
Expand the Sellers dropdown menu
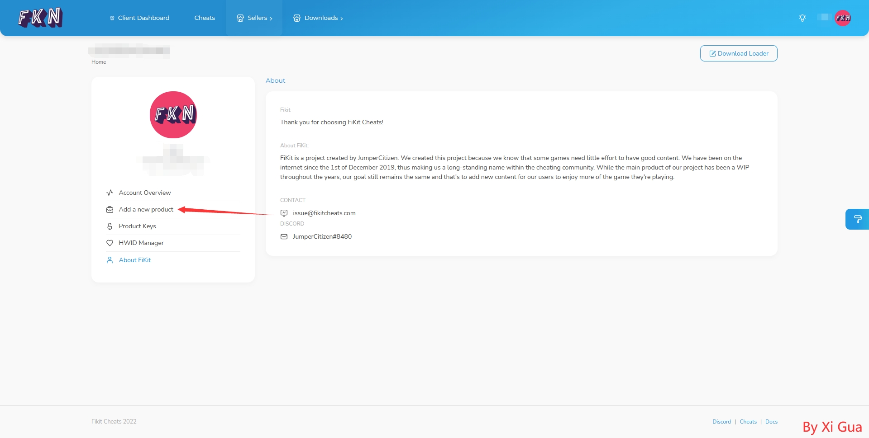(254, 18)
